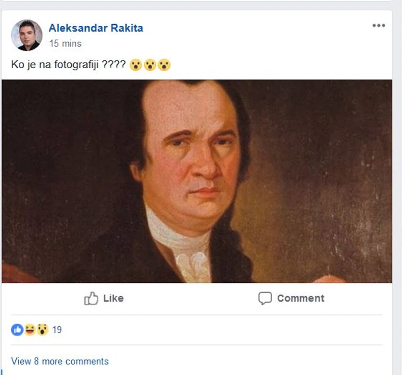The width and height of the screenshot is (402, 375).
Task: Open the Aleksandar Rakita profile name link
Action: point(96,28)
